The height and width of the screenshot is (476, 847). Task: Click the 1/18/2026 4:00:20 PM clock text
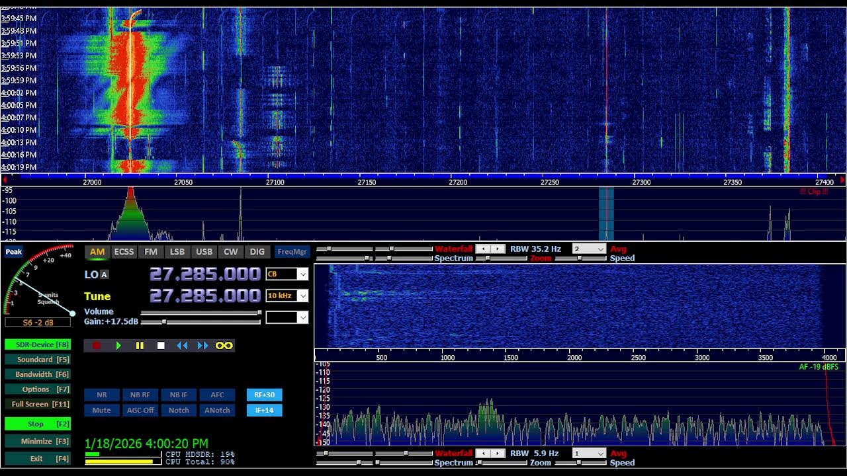(x=146, y=444)
